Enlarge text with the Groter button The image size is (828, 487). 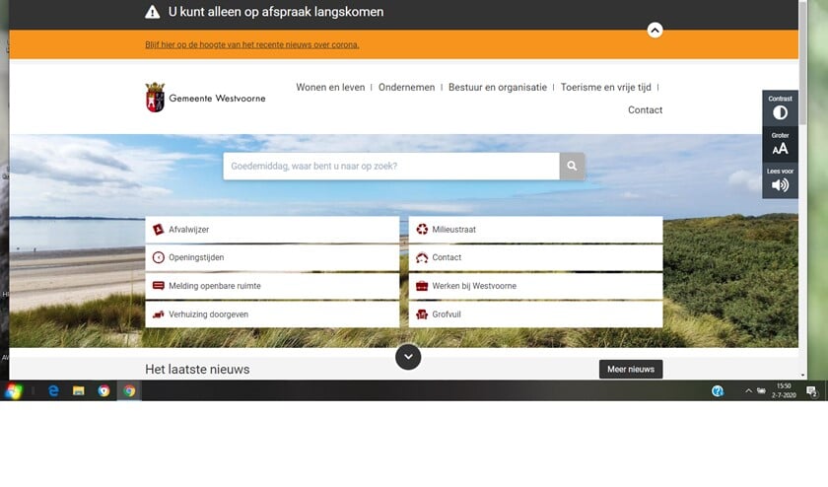click(x=780, y=144)
